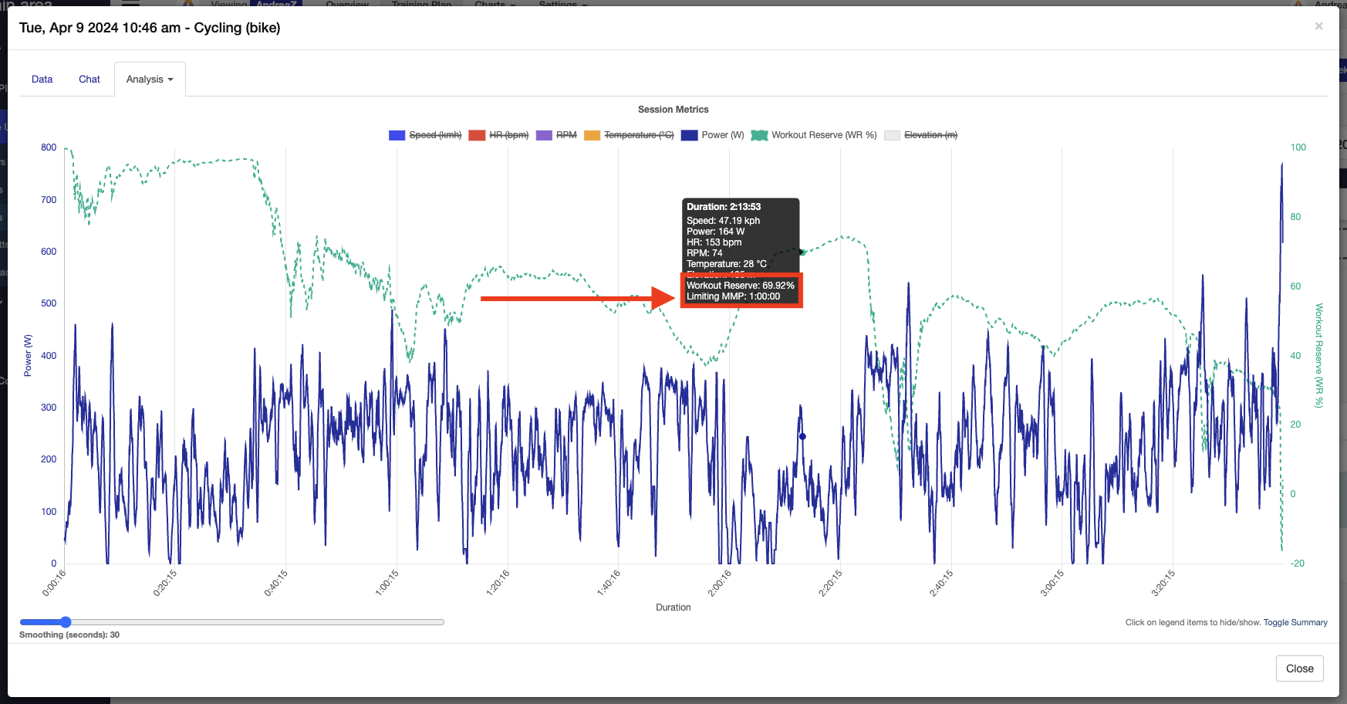The height and width of the screenshot is (704, 1347).
Task: Click the 0:00:16 duration axis label
Action: click(54, 583)
